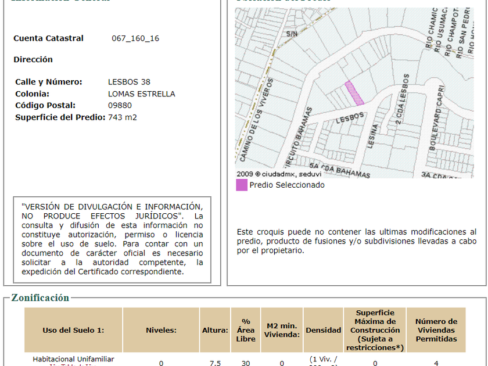
Task: Click the Habitacional Unifamiliar table cell
Action: (x=73, y=360)
